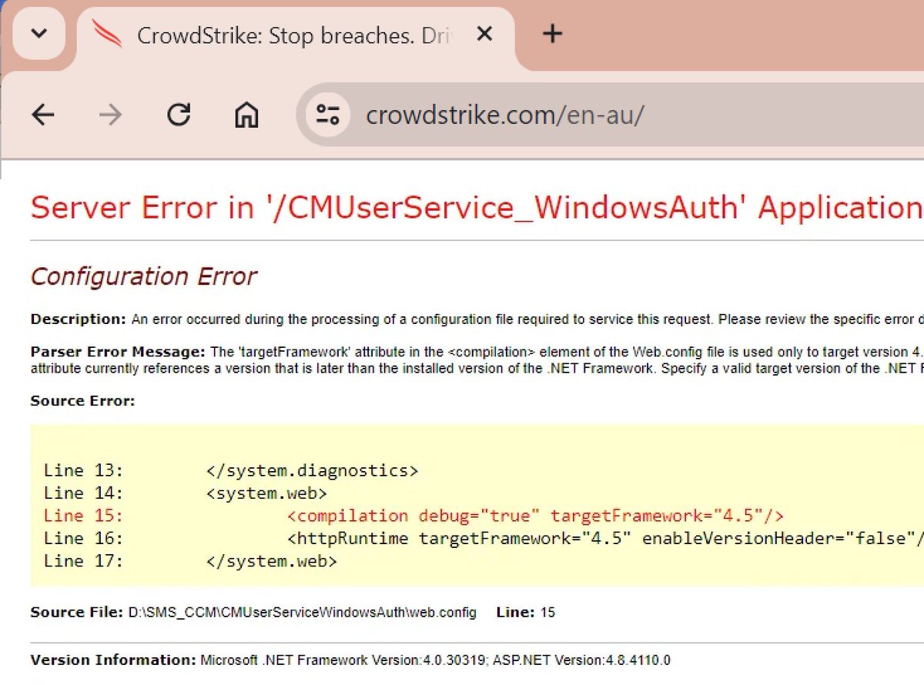This screenshot has width=924, height=685.
Task: Go back using the back arrow
Action: (x=43, y=115)
